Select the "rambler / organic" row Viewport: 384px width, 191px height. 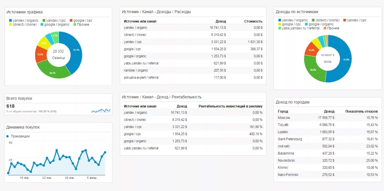193,70
